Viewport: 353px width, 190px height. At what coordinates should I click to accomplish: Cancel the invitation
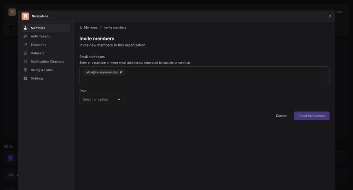[281, 116]
